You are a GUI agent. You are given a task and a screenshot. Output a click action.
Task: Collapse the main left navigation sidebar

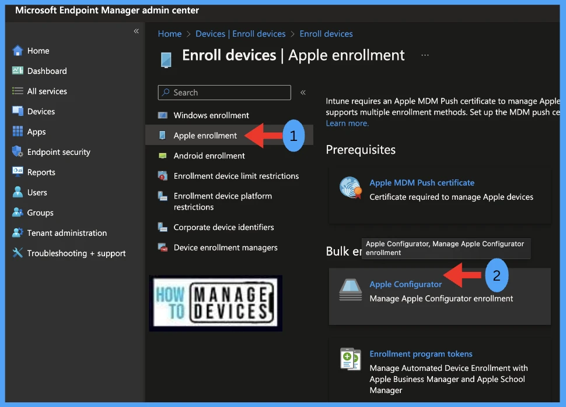click(136, 31)
